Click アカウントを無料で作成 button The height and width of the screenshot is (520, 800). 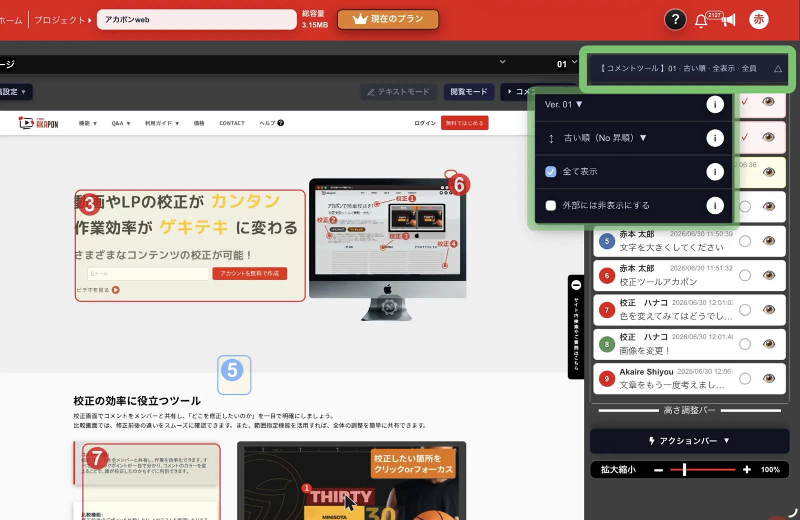(x=249, y=273)
